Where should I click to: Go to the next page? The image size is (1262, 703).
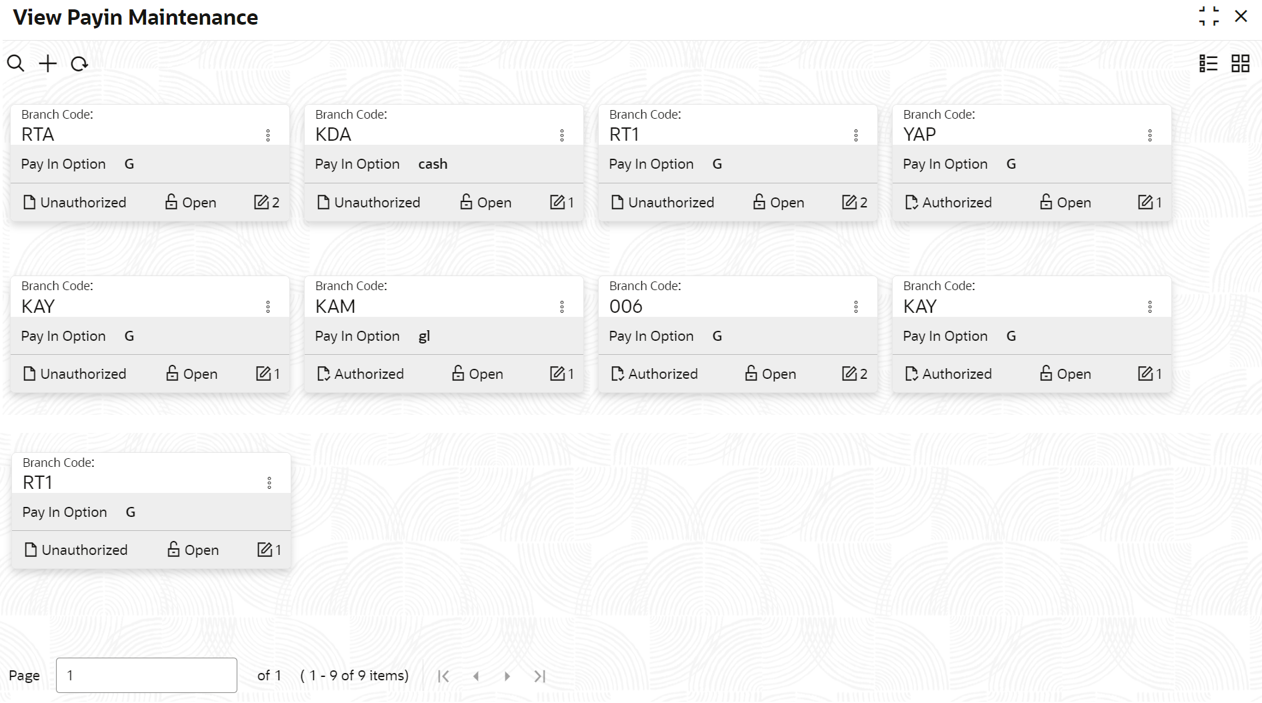507,676
